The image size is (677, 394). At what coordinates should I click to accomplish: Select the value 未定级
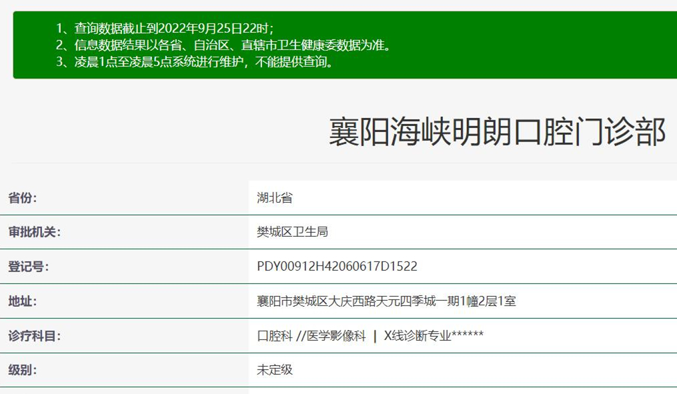click(x=275, y=370)
